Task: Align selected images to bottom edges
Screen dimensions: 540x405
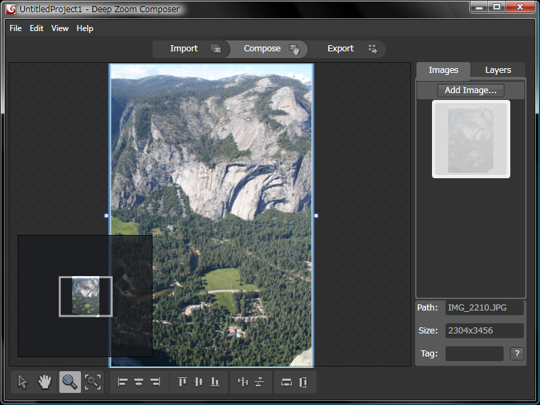Action: pos(215,382)
